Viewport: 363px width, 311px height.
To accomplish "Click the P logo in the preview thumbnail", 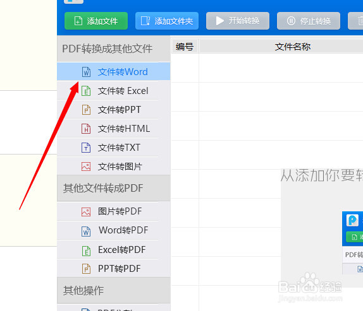I will point(352,220).
